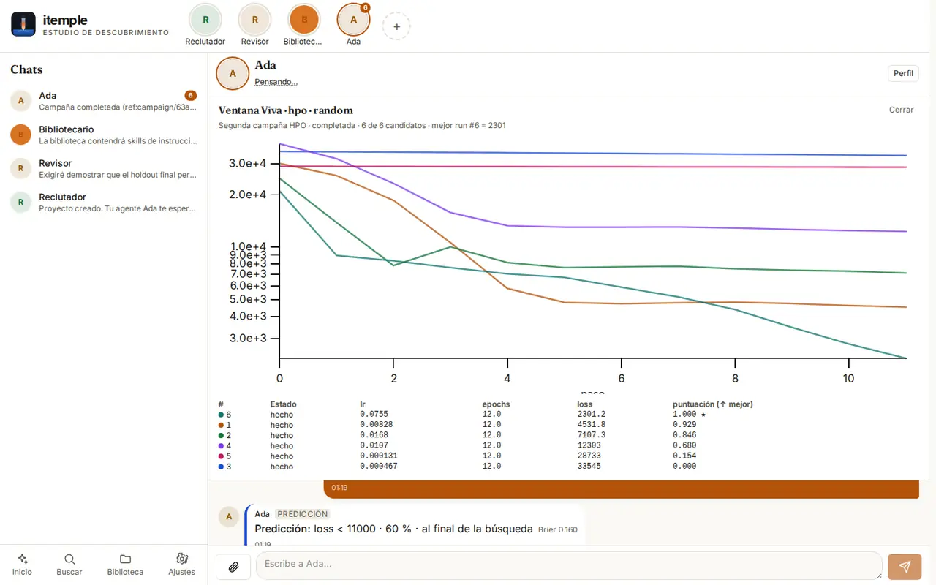The height and width of the screenshot is (585, 936).
Task: Attach a file with the paperclip icon
Action: click(x=233, y=567)
